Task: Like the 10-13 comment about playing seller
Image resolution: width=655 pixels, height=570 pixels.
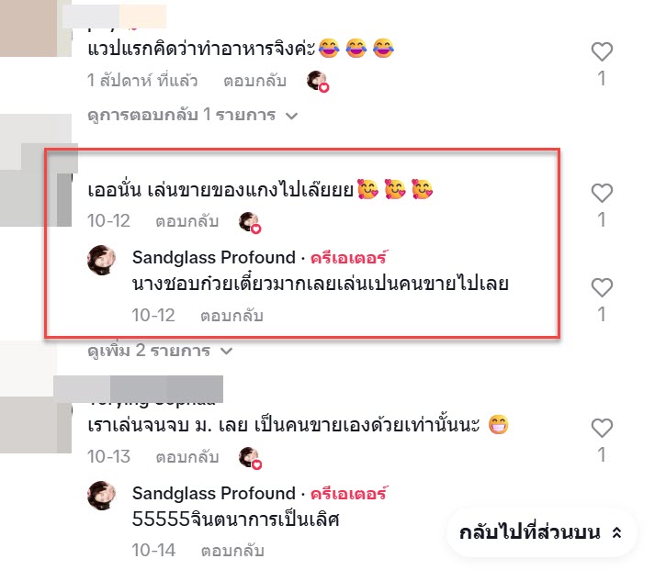Action: click(602, 428)
